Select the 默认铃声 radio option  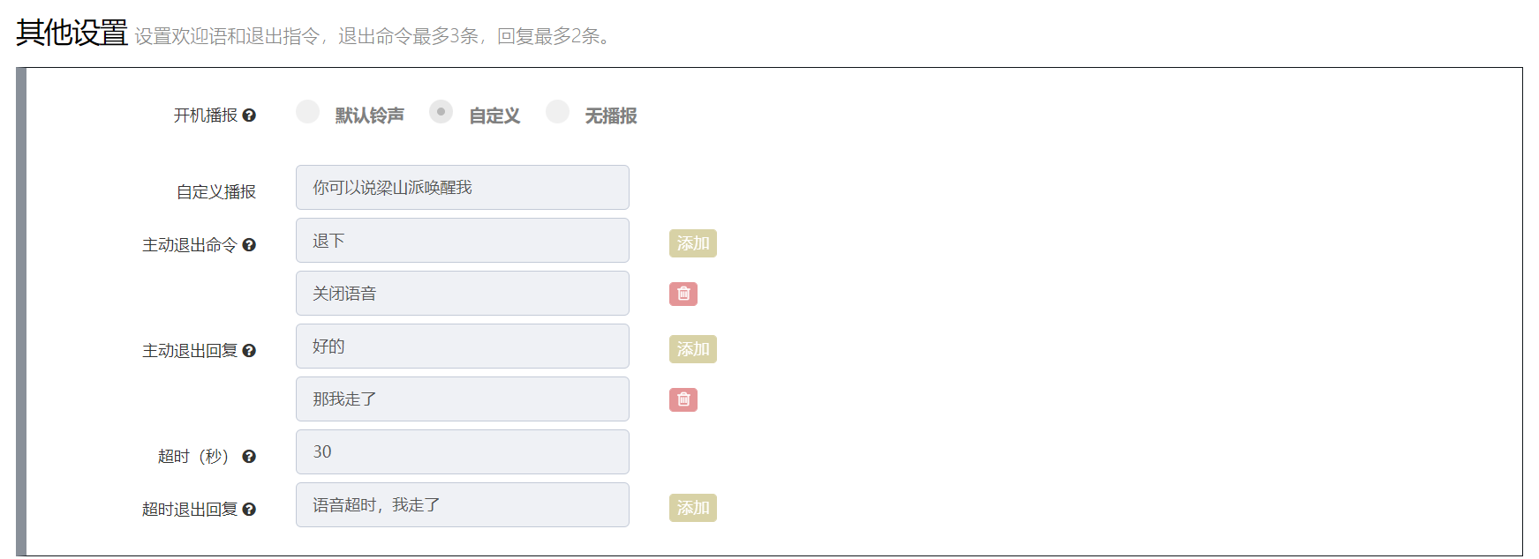pyautogui.click(x=307, y=112)
